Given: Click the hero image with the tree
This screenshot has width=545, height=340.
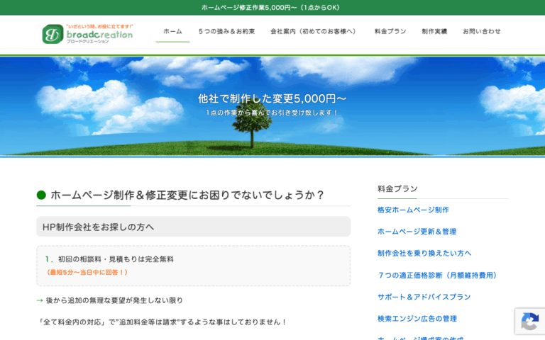Looking at the screenshot, I should point(272,106).
